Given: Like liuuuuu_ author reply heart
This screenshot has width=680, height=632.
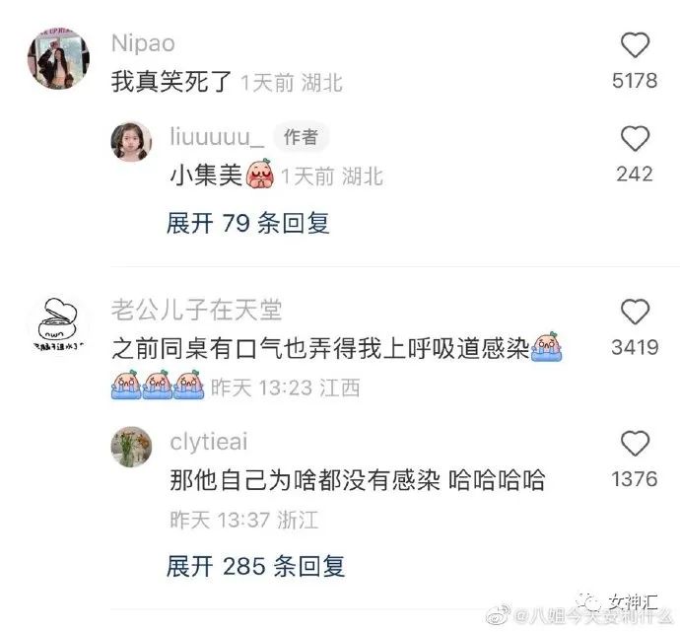Looking at the screenshot, I should [635, 138].
